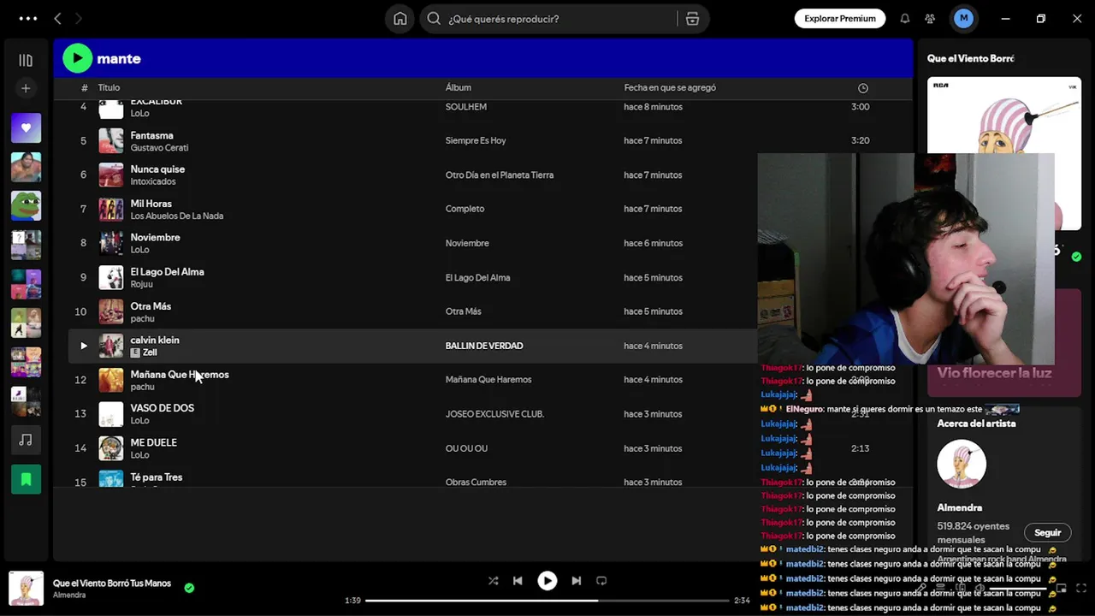Toggle repeat mode

tap(601, 581)
